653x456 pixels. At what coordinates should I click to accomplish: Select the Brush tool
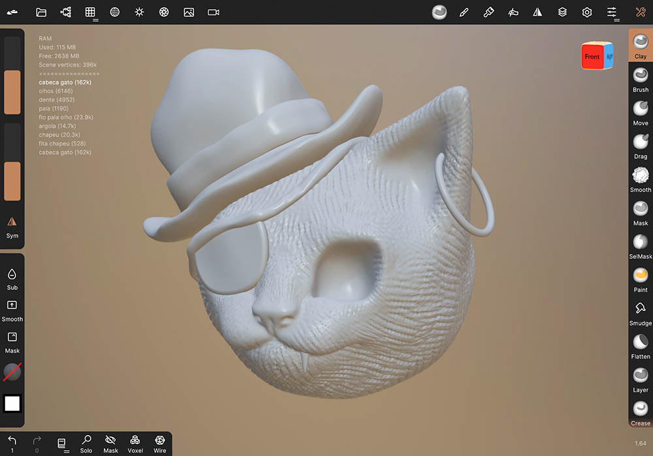point(641,80)
